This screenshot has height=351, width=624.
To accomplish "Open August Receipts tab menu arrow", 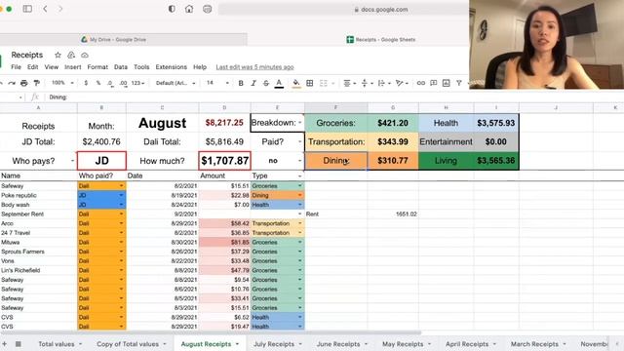I will (237, 344).
